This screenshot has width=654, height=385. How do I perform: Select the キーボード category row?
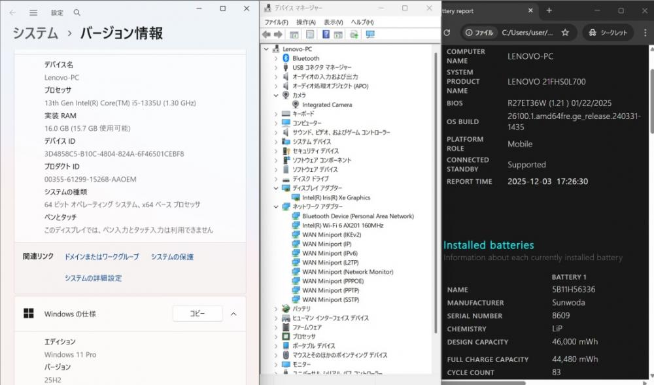coord(303,114)
